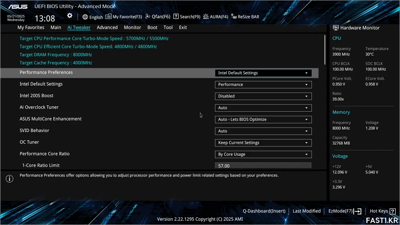
Task: Click Hot Keys label
Action: pyautogui.click(x=379, y=211)
